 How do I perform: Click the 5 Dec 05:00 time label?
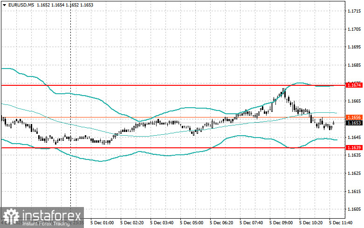pos(192,223)
